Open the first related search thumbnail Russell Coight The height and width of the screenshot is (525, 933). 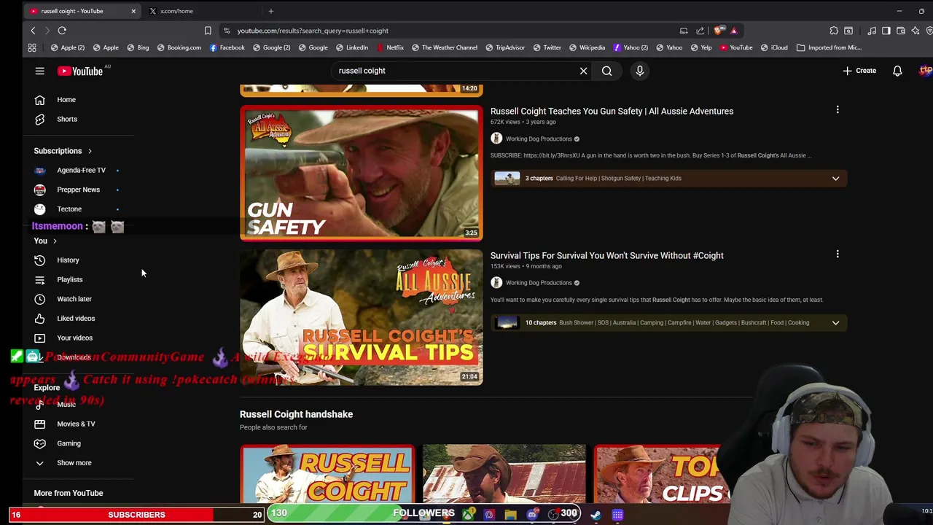[x=327, y=474]
